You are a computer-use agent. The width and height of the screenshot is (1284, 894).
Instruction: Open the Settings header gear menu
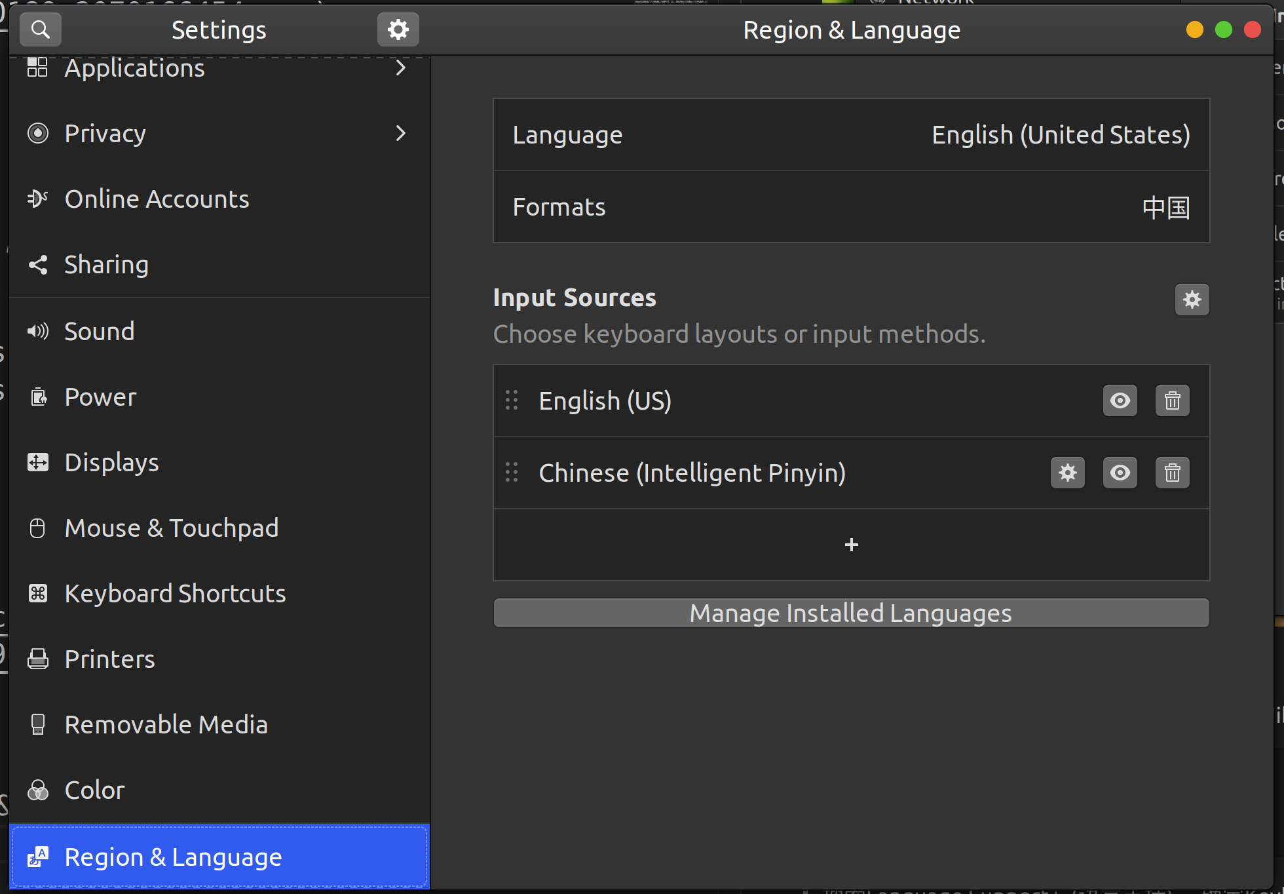coord(398,29)
